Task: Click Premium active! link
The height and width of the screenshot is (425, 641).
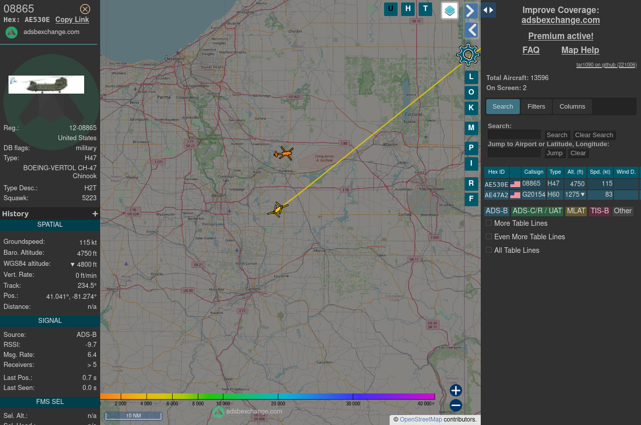Action: 560,36
